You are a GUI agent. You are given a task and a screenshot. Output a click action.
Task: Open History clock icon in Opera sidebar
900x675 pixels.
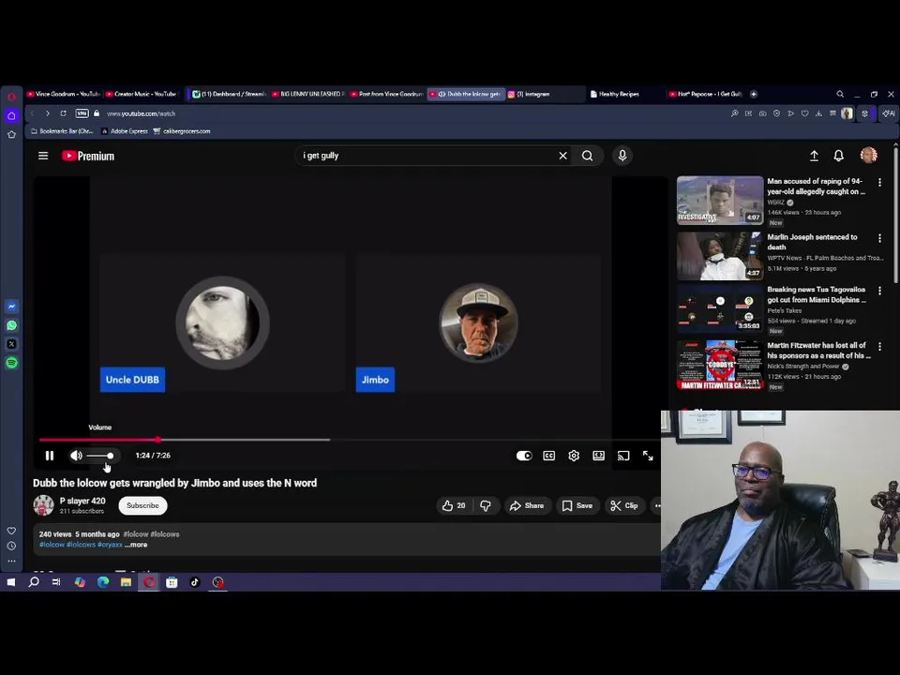[11, 546]
